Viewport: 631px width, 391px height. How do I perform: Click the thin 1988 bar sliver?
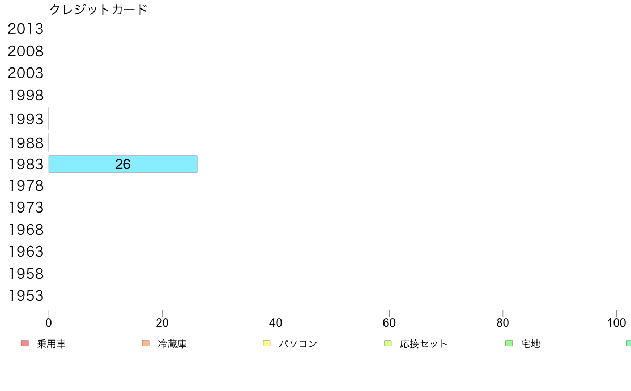49,142
